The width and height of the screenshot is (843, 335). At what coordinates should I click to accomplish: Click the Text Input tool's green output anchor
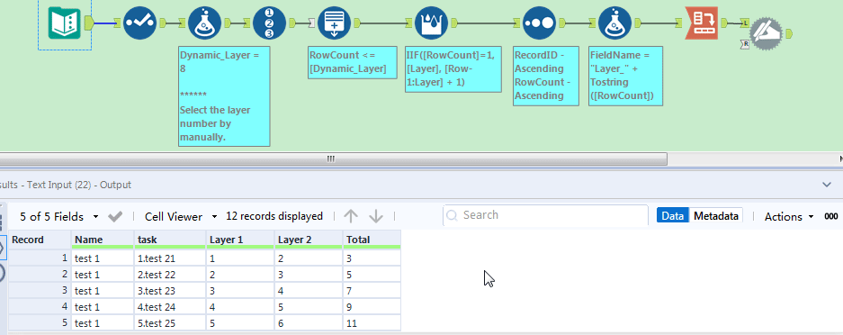pyautogui.click(x=89, y=23)
